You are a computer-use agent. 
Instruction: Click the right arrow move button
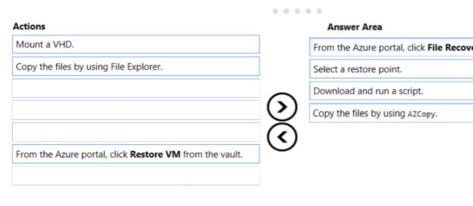[x=282, y=107]
